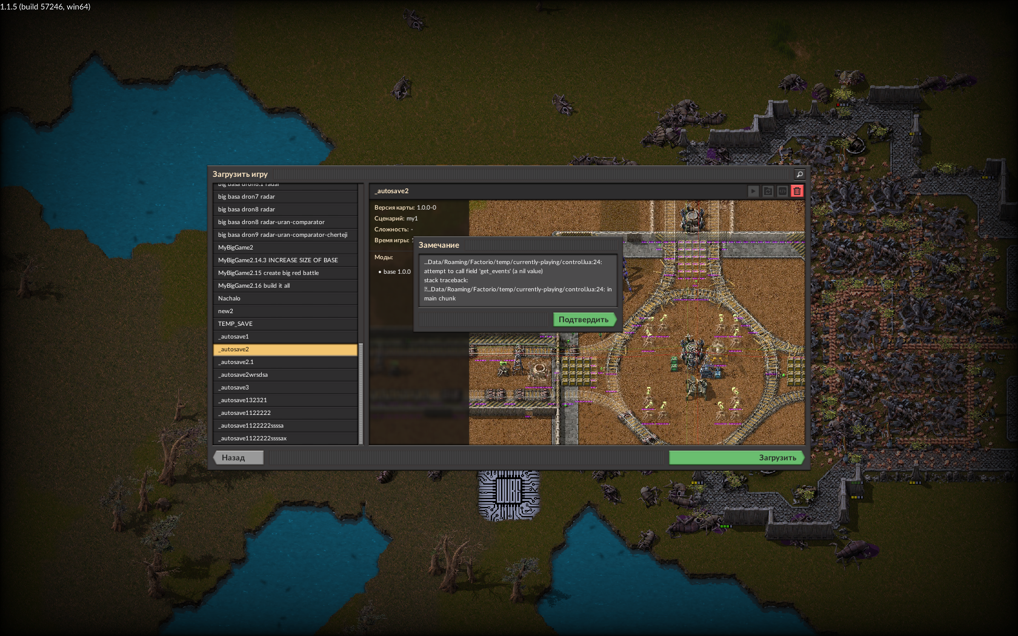Screen dimensions: 1018x636
Task: Click the save list scrollbar
Action: coord(361,394)
